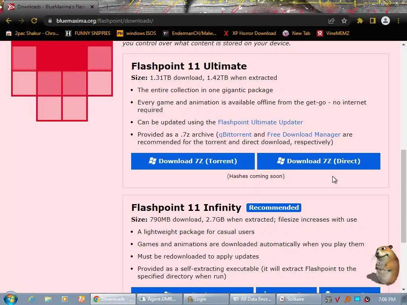Click the lock icon in address bar
This screenshot has width=407, height=305.
click(50, 21)
